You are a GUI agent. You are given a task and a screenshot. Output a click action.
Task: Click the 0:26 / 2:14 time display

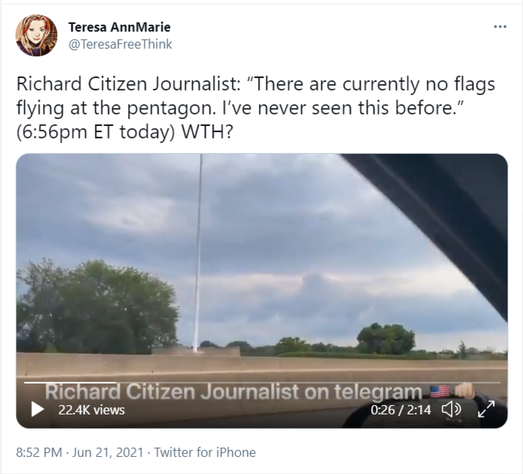[x=401, y=410]
